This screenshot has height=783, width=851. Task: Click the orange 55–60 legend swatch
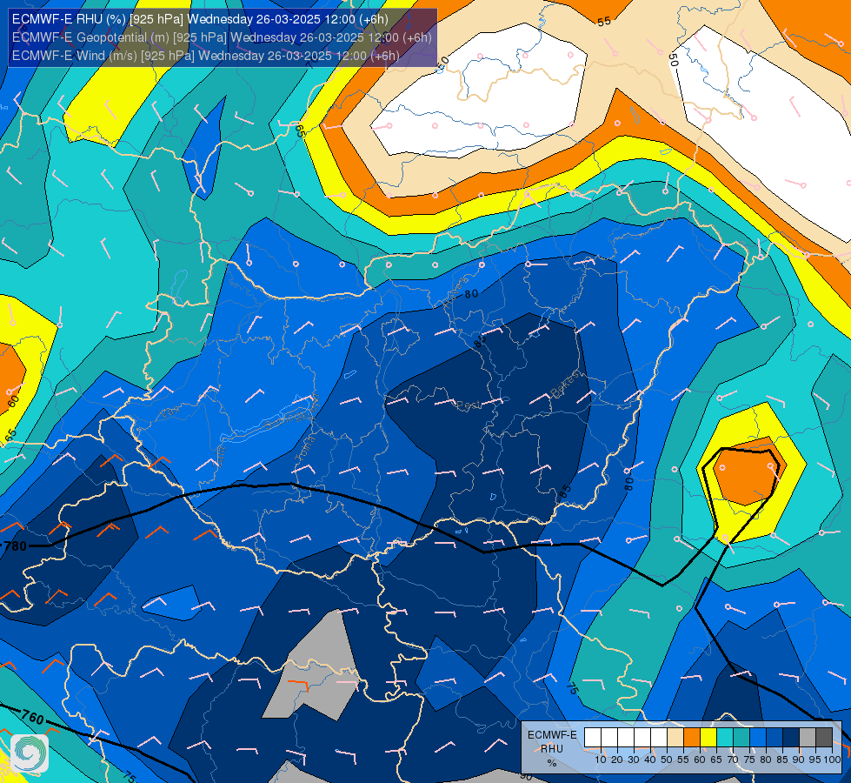[692, 738]
